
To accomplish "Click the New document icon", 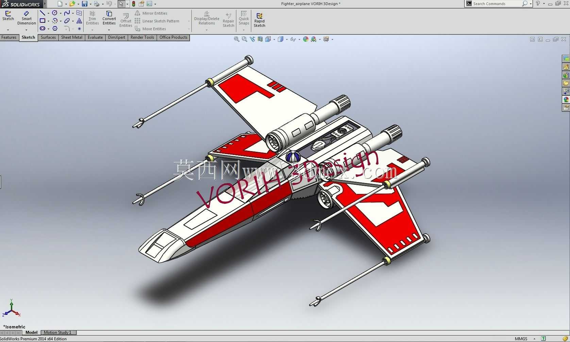I will coord(60,4).
